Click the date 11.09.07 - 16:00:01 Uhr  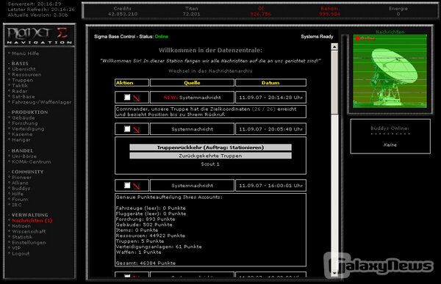(270, 186)
